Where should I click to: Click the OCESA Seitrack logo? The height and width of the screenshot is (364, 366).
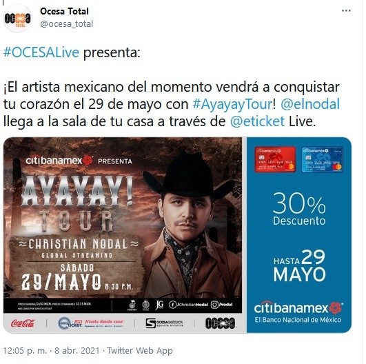[x=164, y=323]
